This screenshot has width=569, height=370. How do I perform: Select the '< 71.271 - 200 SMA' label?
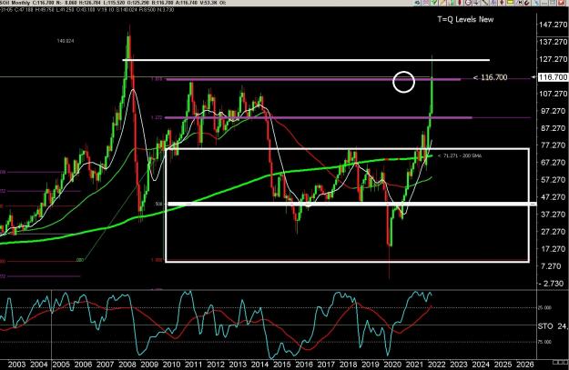[x=460, y=155]
